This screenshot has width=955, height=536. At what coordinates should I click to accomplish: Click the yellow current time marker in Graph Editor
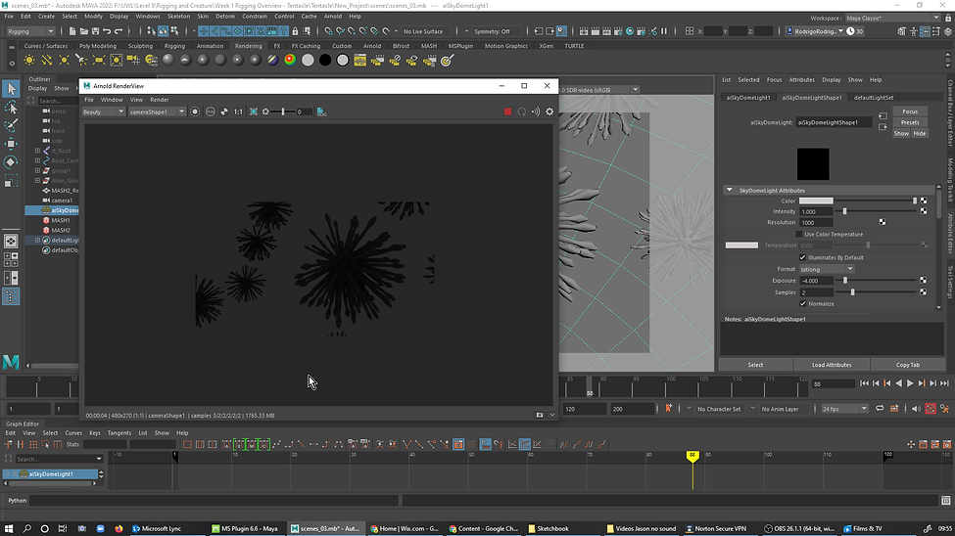(692, 455)
